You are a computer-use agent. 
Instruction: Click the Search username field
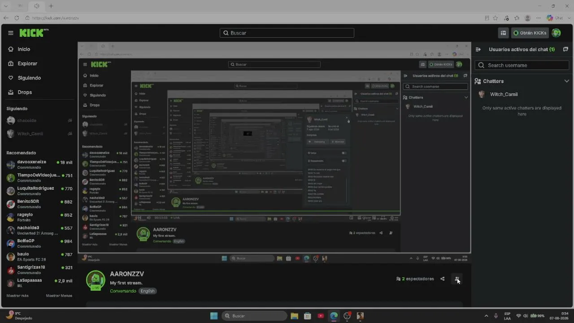tap(522, 65)
